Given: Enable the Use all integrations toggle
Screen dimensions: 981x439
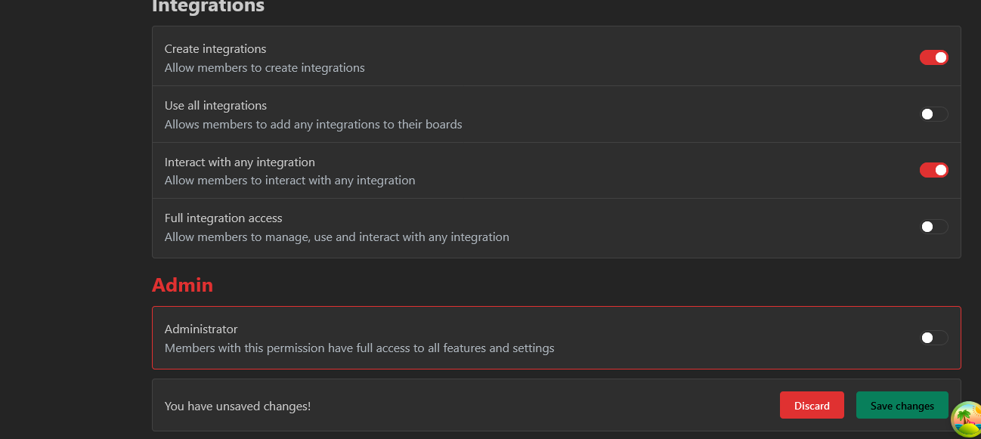Looking at the screenshot, I should click(x=933, y=114).
